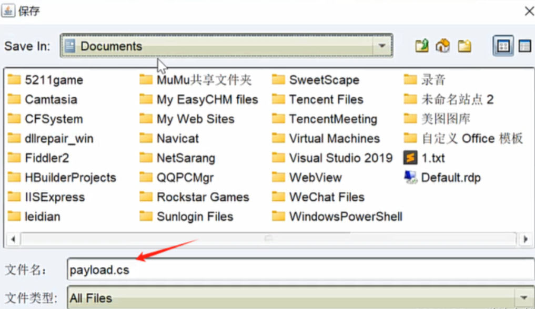Select the Rockstar Games folder
The width and height of the screenshot is (535, 309).
click(x=195, y=197)
